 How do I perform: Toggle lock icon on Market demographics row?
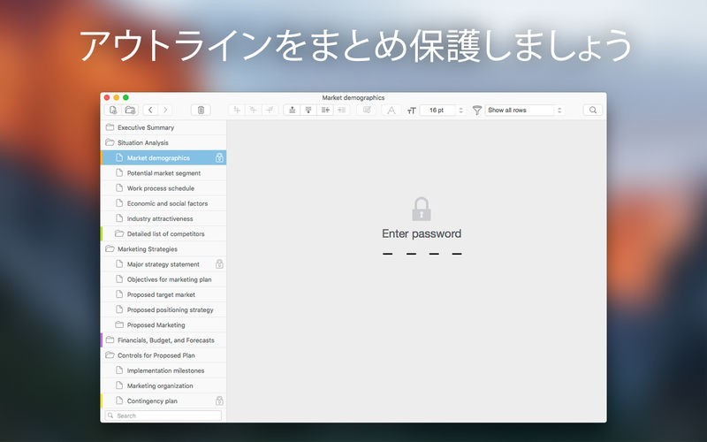219,158
